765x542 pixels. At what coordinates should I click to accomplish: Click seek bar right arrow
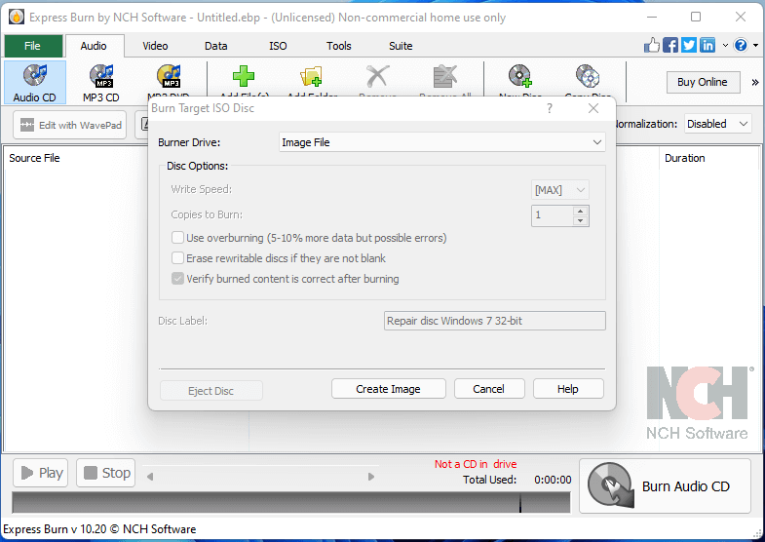[x=371, y=477]
